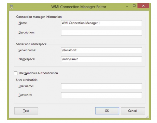Click the Namespace input field

tap(101, 59)
